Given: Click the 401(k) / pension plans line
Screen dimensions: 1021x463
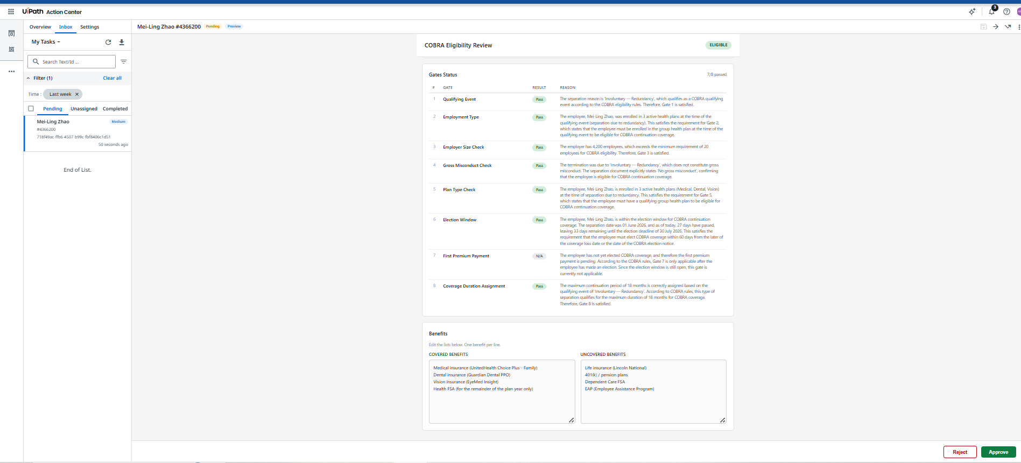Looking at the screenshot, I should pyautogui.click(x=606, y=375).
